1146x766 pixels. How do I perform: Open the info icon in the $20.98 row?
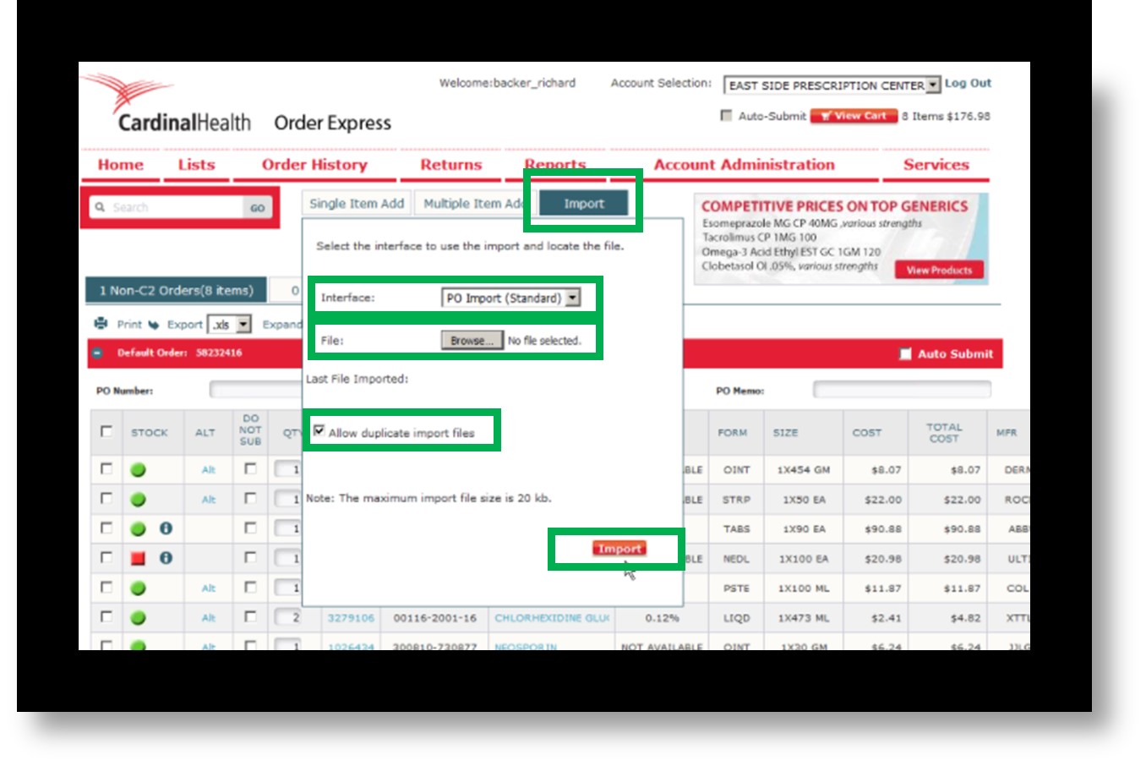pyautogui.click(x=166, y=558)
